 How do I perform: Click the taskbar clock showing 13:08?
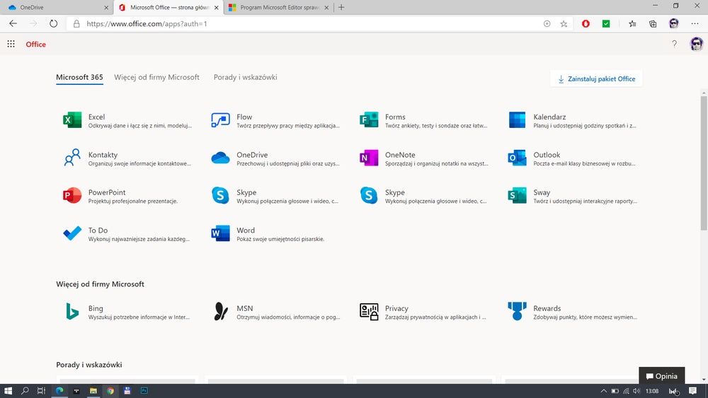(x=652, y=391)
